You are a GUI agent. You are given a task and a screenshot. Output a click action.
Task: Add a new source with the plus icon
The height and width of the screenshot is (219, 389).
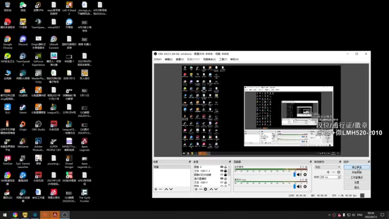pyautogui.click(x=196, y=189)
